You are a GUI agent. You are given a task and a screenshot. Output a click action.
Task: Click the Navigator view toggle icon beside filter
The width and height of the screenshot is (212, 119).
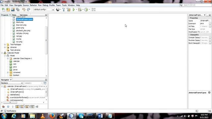click(x=45, y=83)
